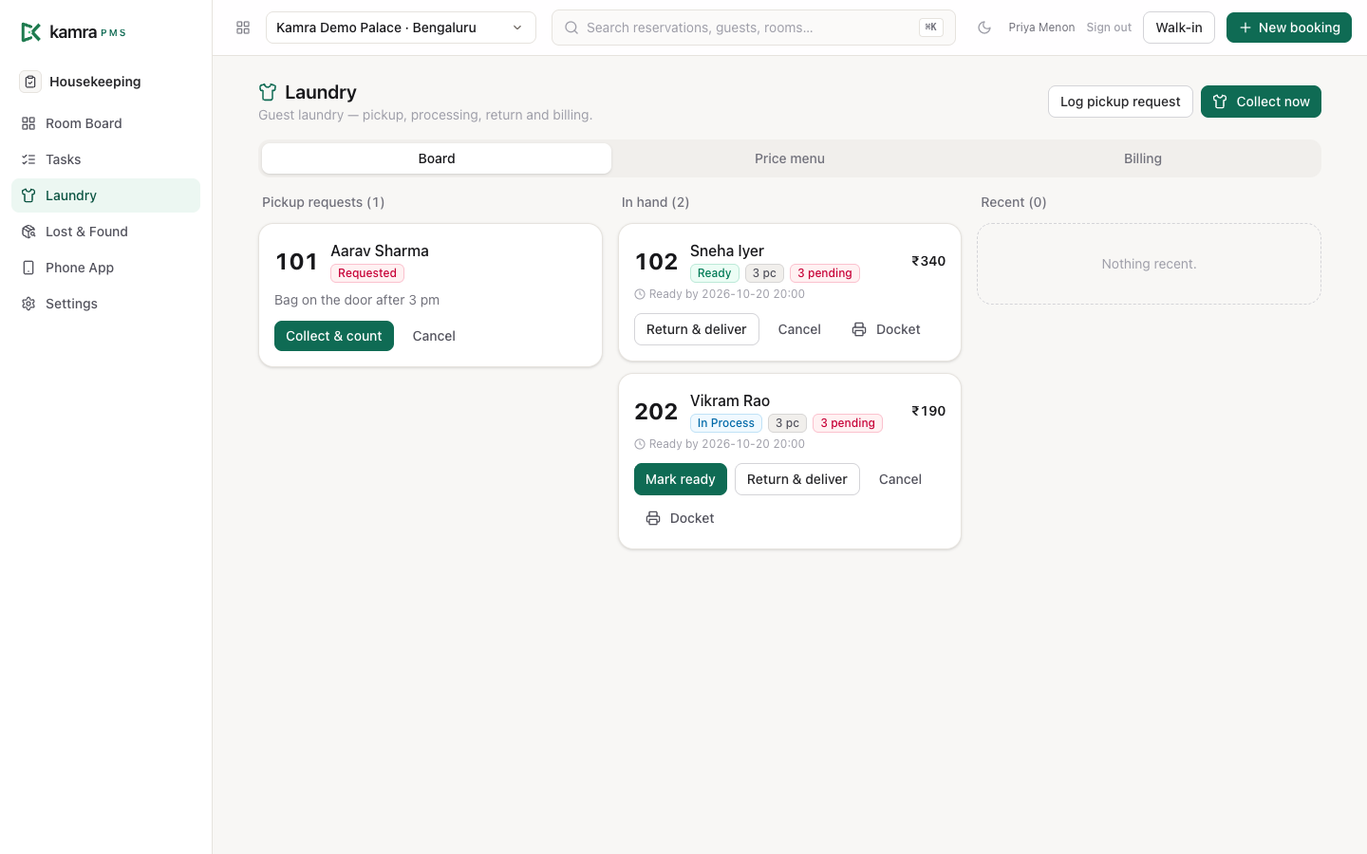
Task: Toggle dark mode with the moon icon
Action: pos(984,28)
